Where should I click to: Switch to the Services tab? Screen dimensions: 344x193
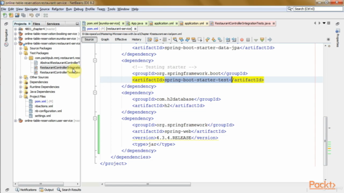tap(53, 24)
